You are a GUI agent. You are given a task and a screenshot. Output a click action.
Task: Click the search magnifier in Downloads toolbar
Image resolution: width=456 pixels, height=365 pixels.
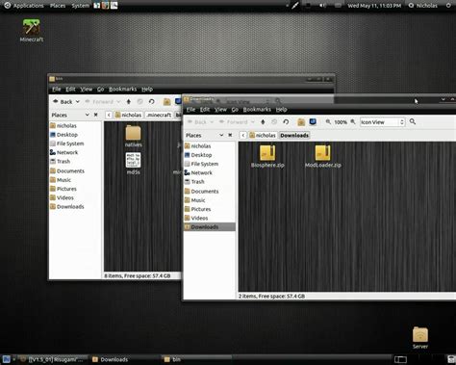click(x=413, y=121)
